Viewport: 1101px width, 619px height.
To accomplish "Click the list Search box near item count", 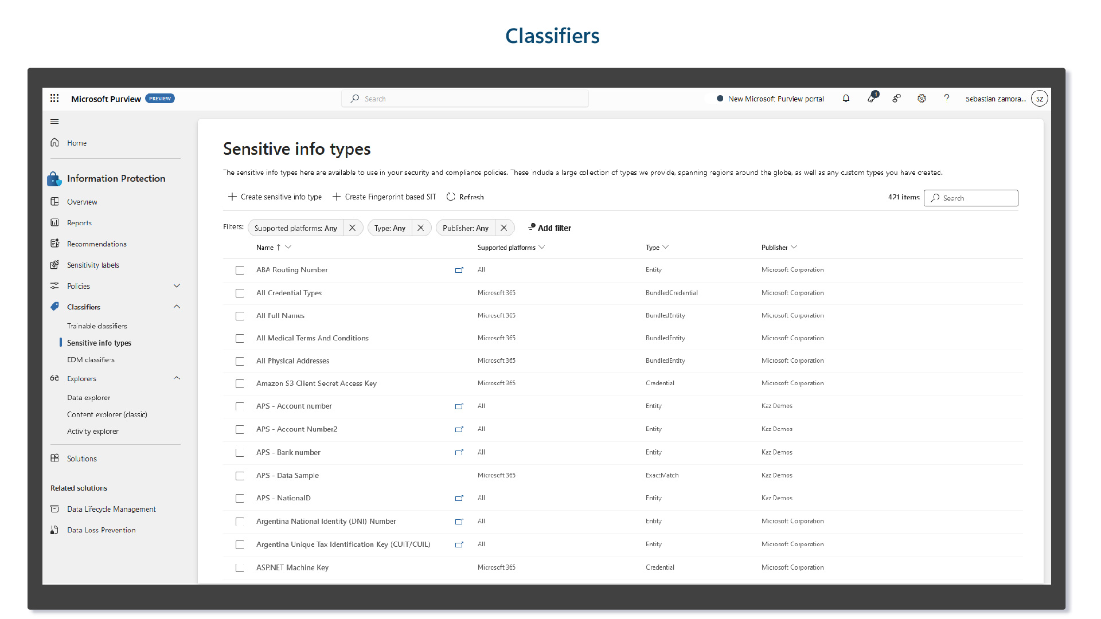I will tap(971, 198).
